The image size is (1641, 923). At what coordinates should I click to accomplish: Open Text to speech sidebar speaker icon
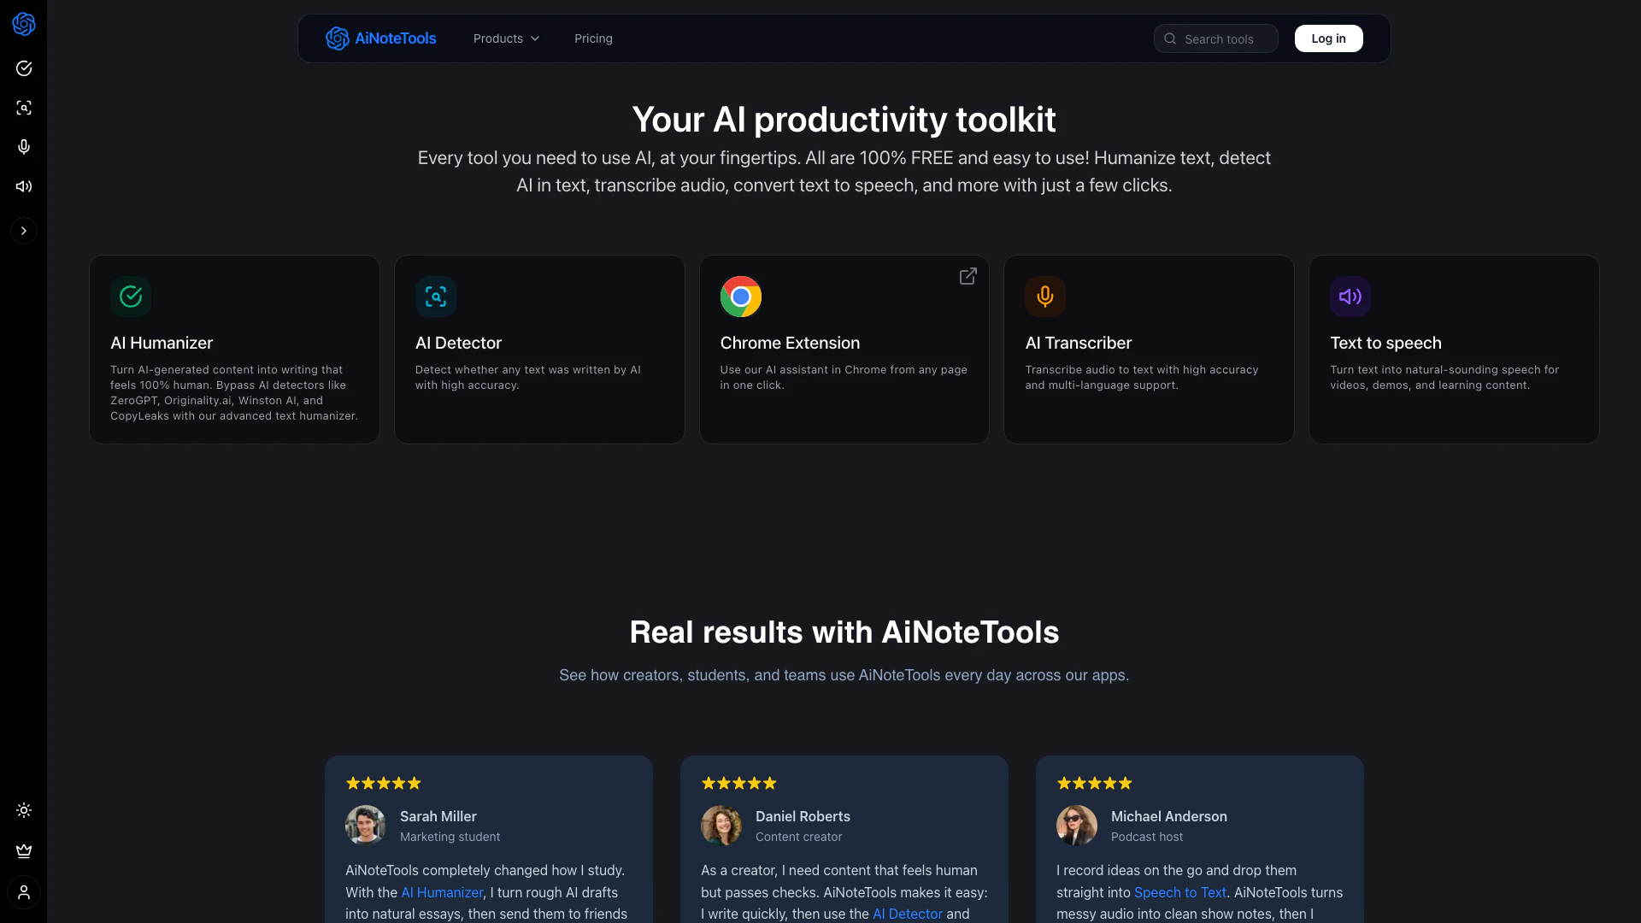click(x=24, y=186)
